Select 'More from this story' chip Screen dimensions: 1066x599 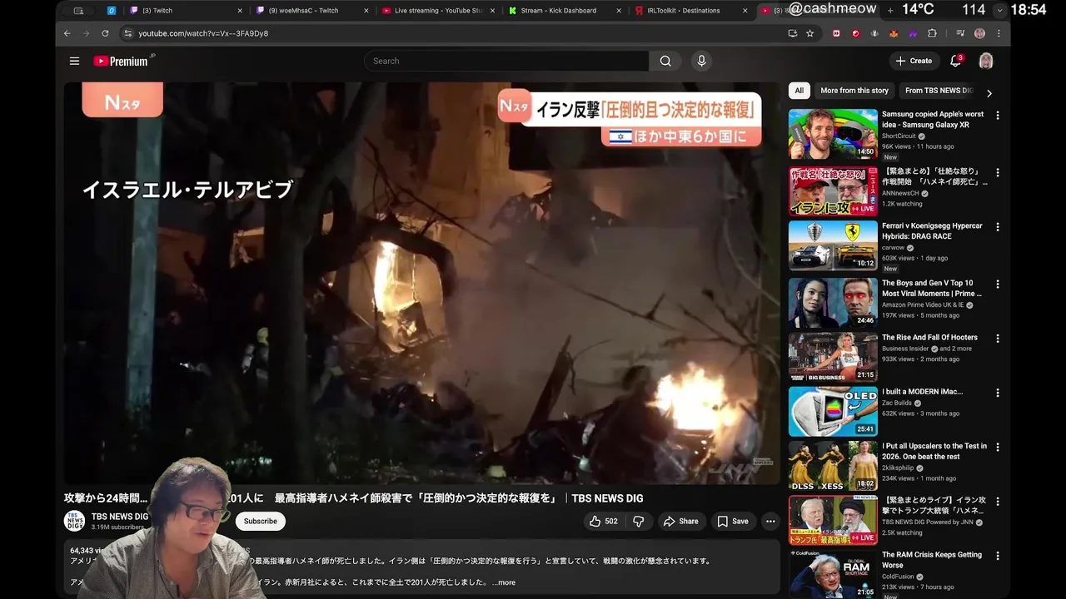pyautogui.click(x=854, y=91)
